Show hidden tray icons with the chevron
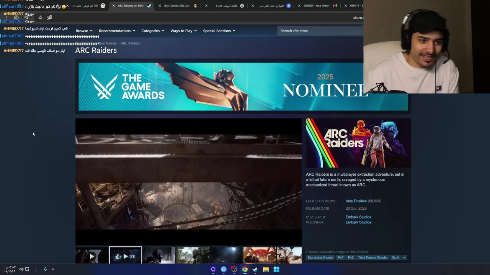Image resolution: width=490 pixels, height=275 pixels. tap(53, 269)
